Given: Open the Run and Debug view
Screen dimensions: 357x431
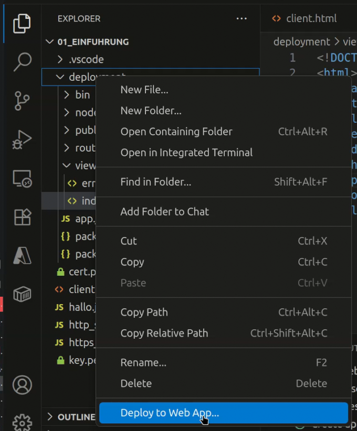Looking at the screenshot, I should 22,139.
